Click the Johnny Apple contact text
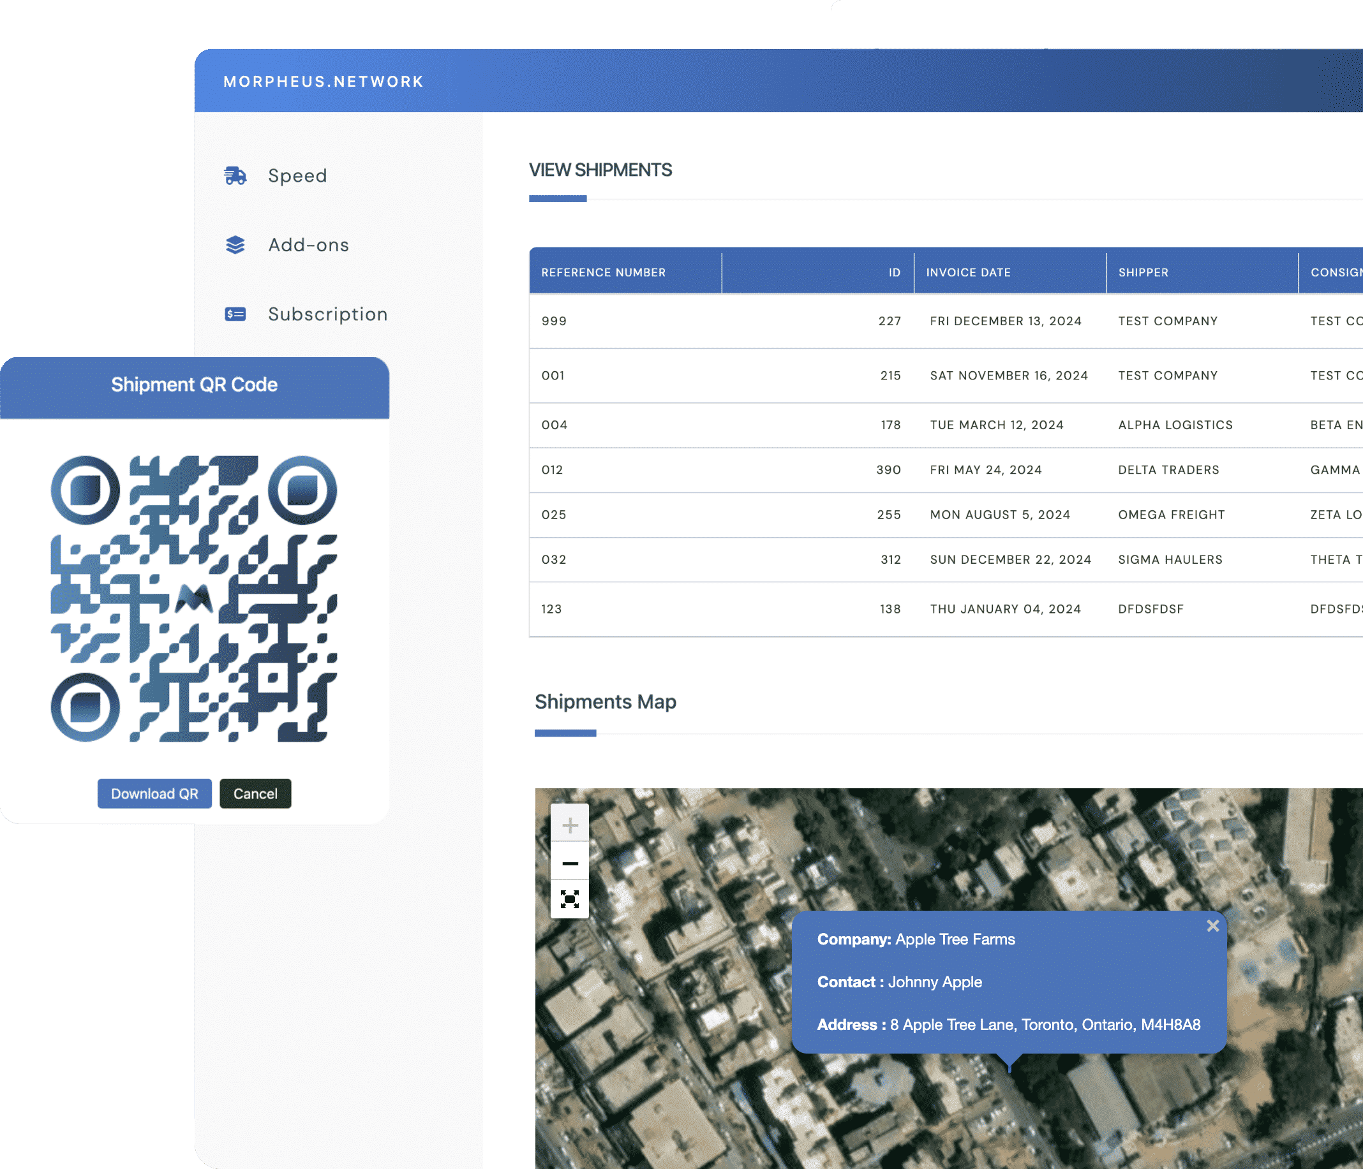The image size is (1363, 1169). (935, 982)
